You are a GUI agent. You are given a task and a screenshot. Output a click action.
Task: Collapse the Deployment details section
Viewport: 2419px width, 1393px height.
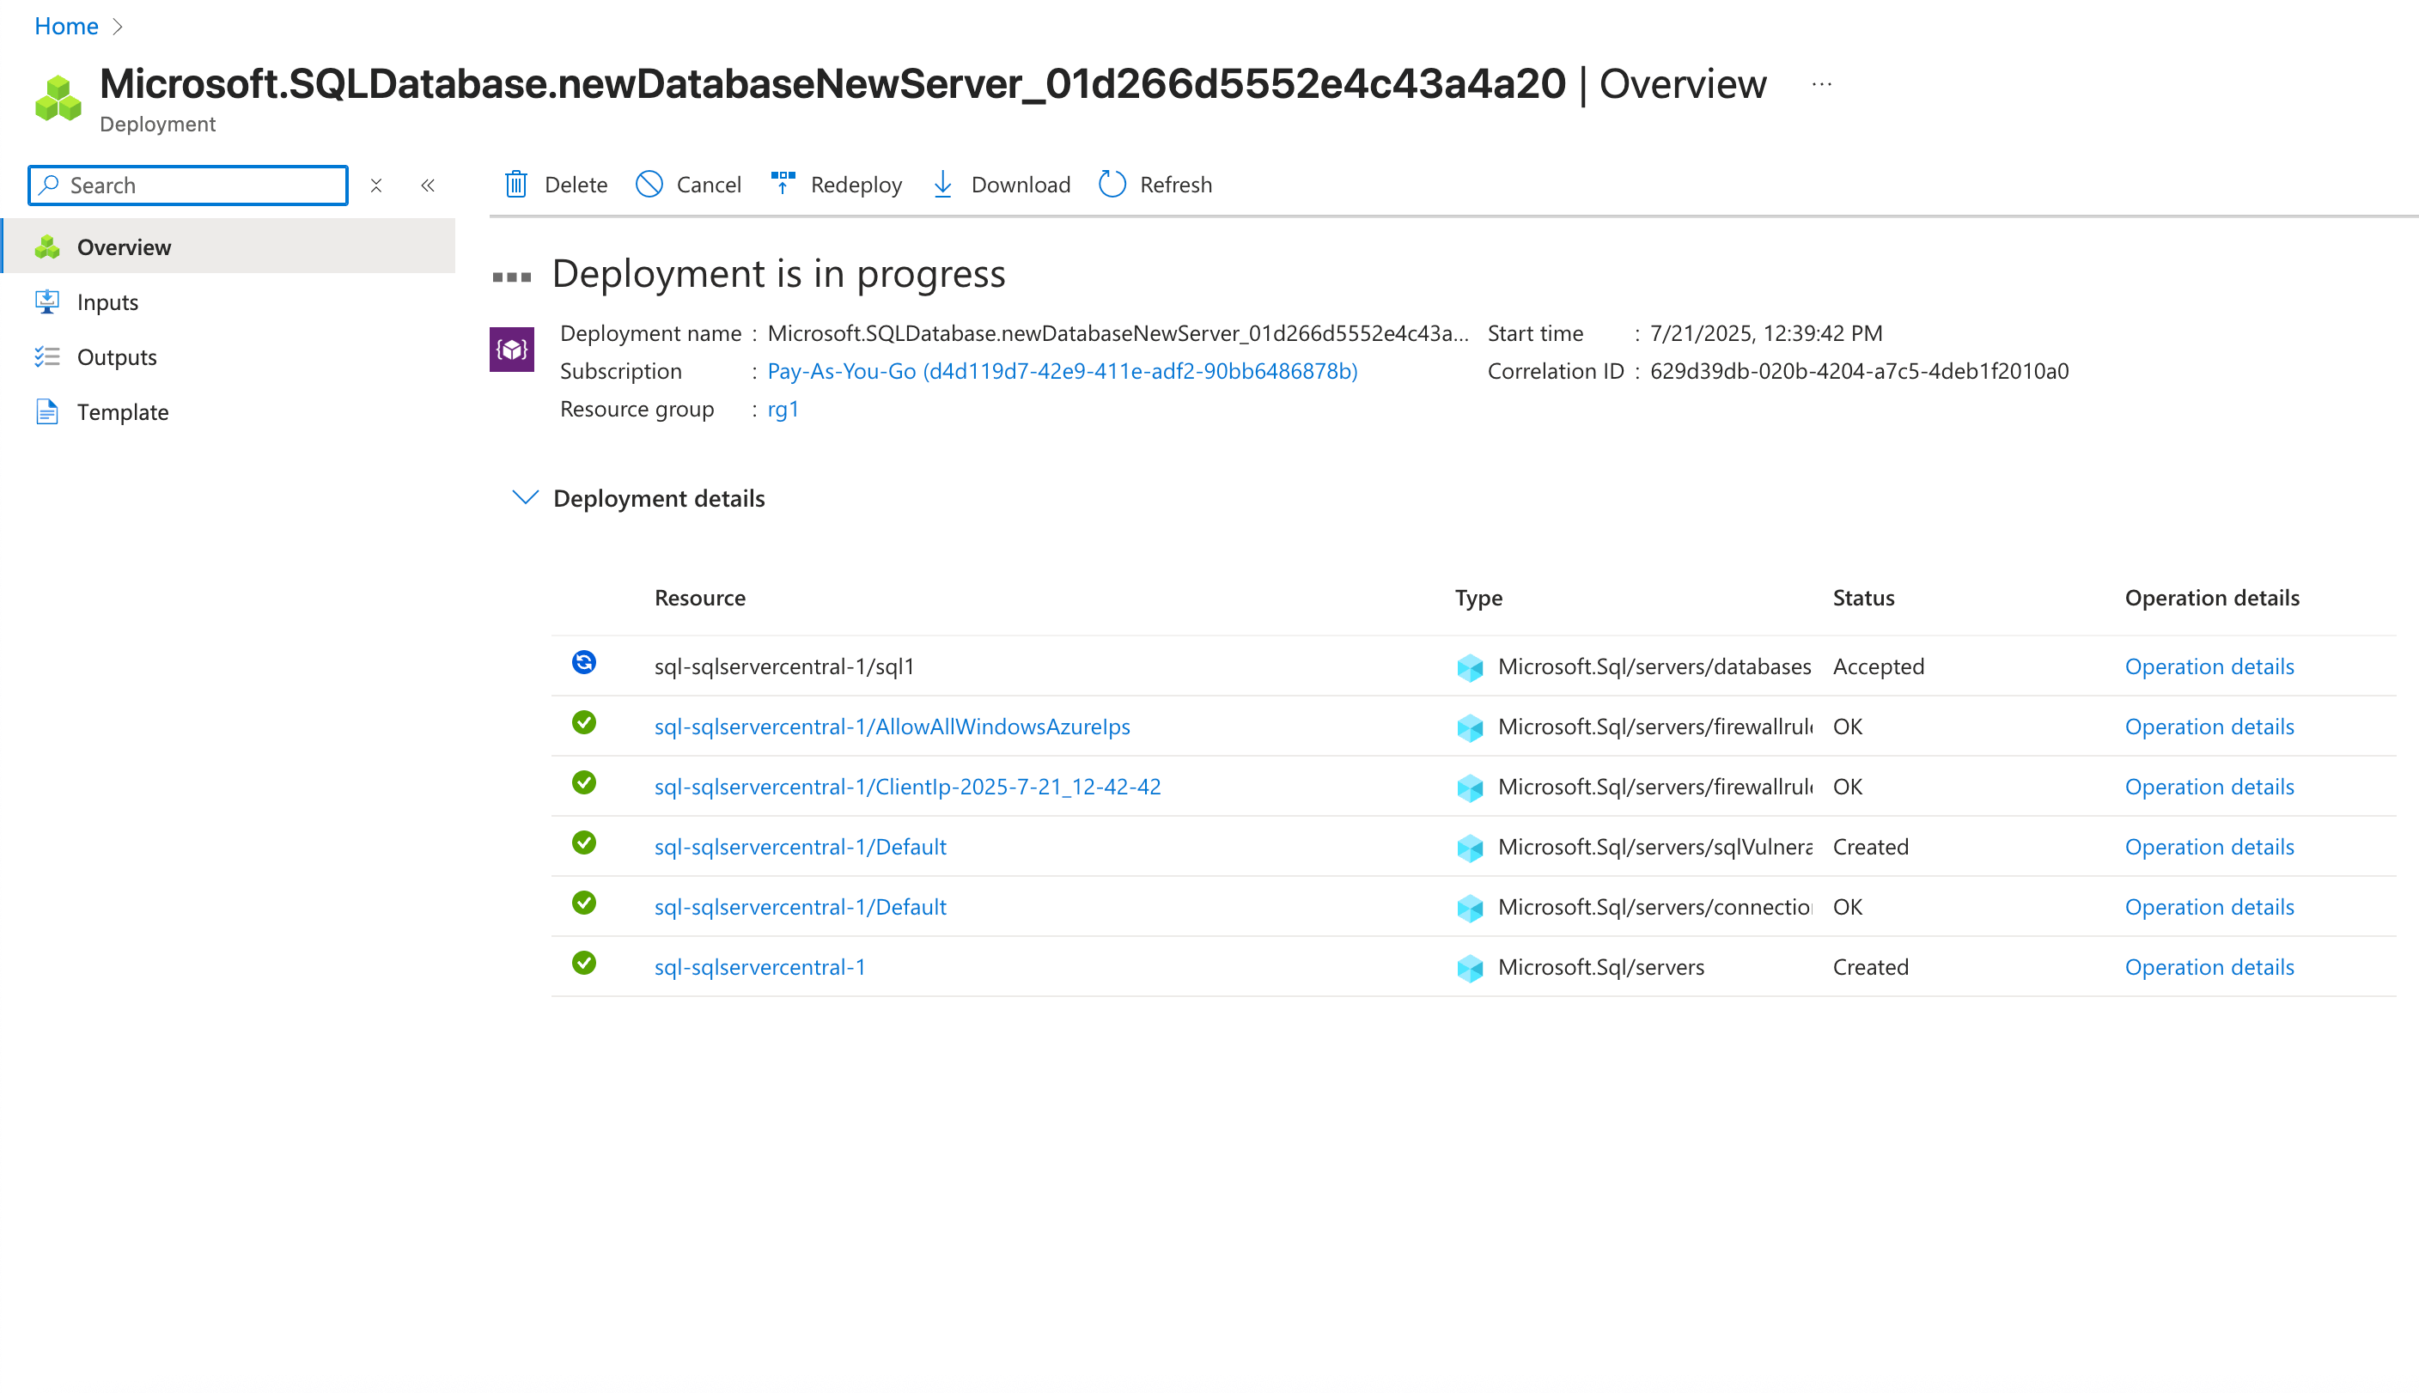point(524,496)
